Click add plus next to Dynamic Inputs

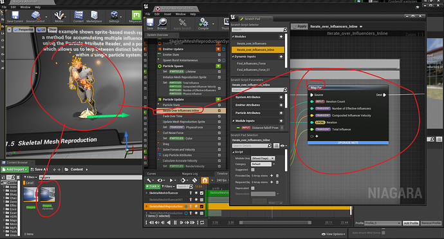coord(281,57)
